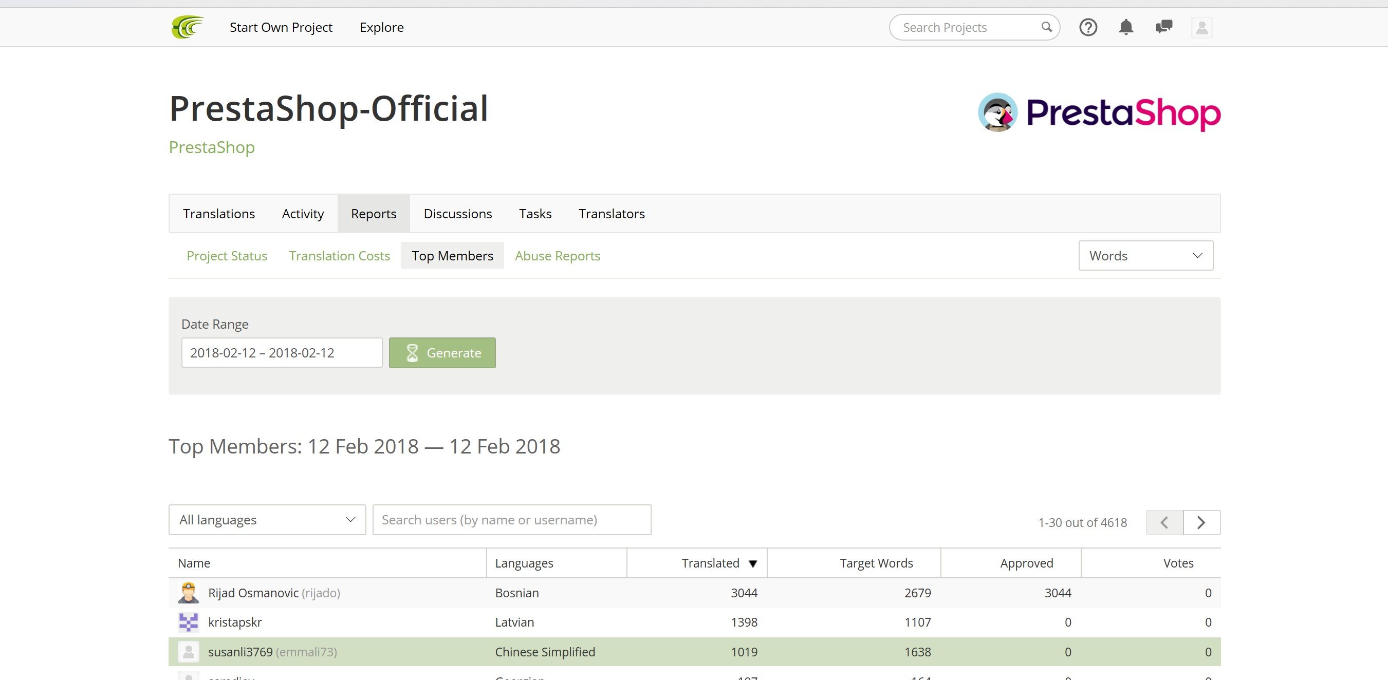Screen dimensions: 1388x680
Task: Click kristapskr's avatar icon
Action: pos(189,622)
